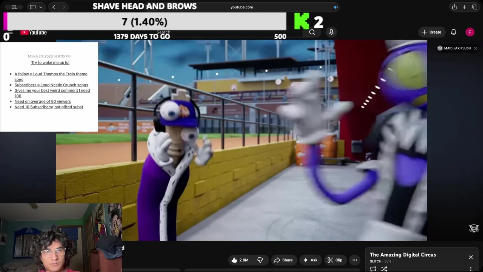Screen dimensions: 483x272
Task: Click the "7 (1.40%)" goal progress bar
Action: 145,22
